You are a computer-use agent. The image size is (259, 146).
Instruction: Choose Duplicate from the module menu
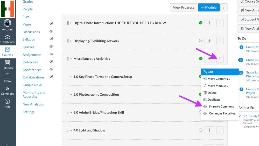214,99
